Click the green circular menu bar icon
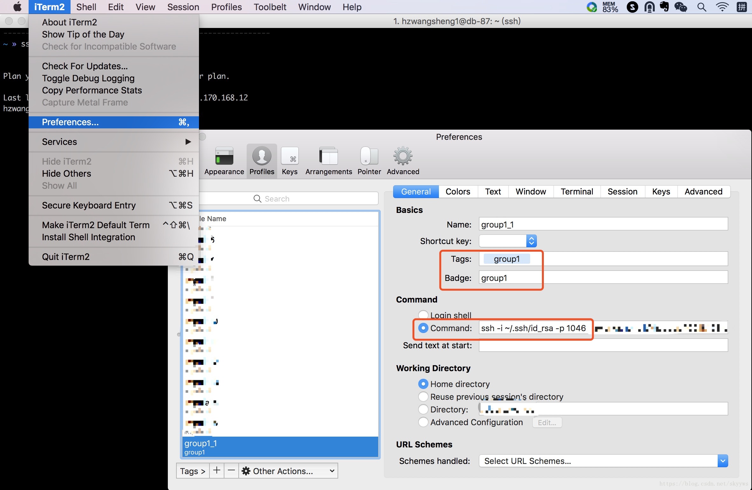This screenshot has height=490, width=752. pos(591,7)
